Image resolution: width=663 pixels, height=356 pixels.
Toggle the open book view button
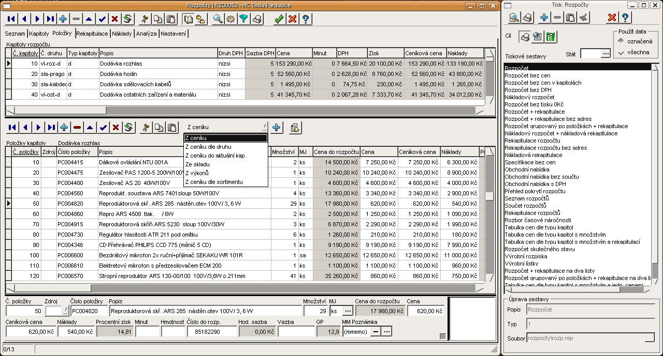click(x=189, y=19)
